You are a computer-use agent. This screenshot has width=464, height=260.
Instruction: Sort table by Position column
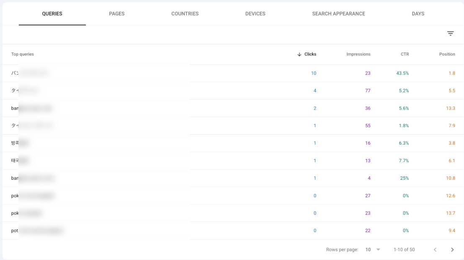[x=447, y=54]
